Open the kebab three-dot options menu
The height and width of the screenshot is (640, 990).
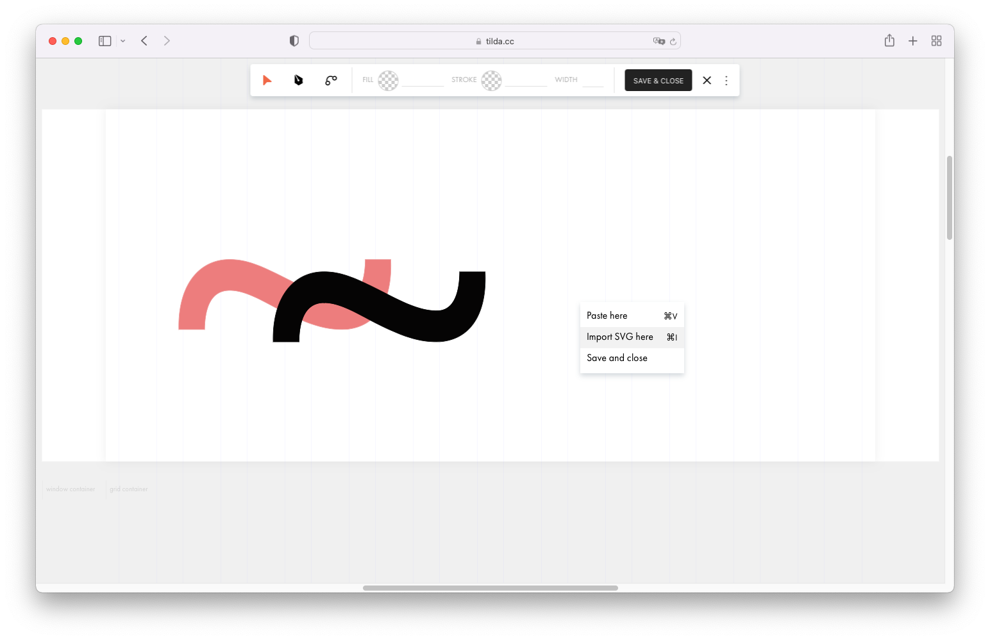726,80
